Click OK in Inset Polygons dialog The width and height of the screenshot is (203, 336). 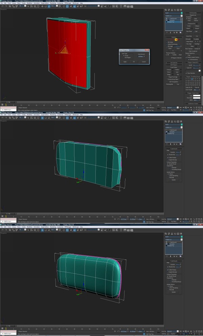134,62
